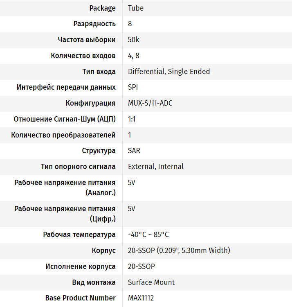Select the Разрядность row label

pos(94,24)
